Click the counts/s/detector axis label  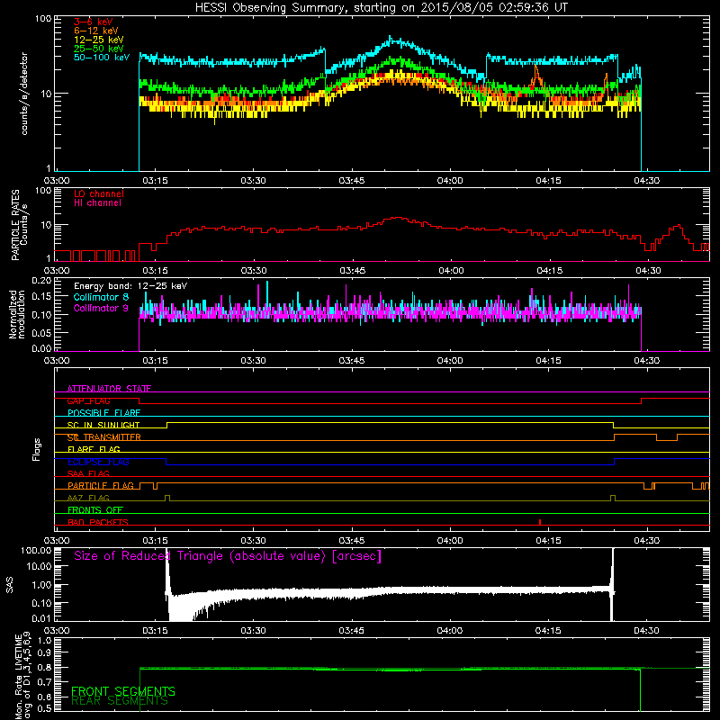point(24,94)
